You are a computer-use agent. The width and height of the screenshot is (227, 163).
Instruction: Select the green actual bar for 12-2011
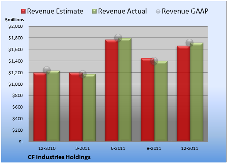point(197,92)
